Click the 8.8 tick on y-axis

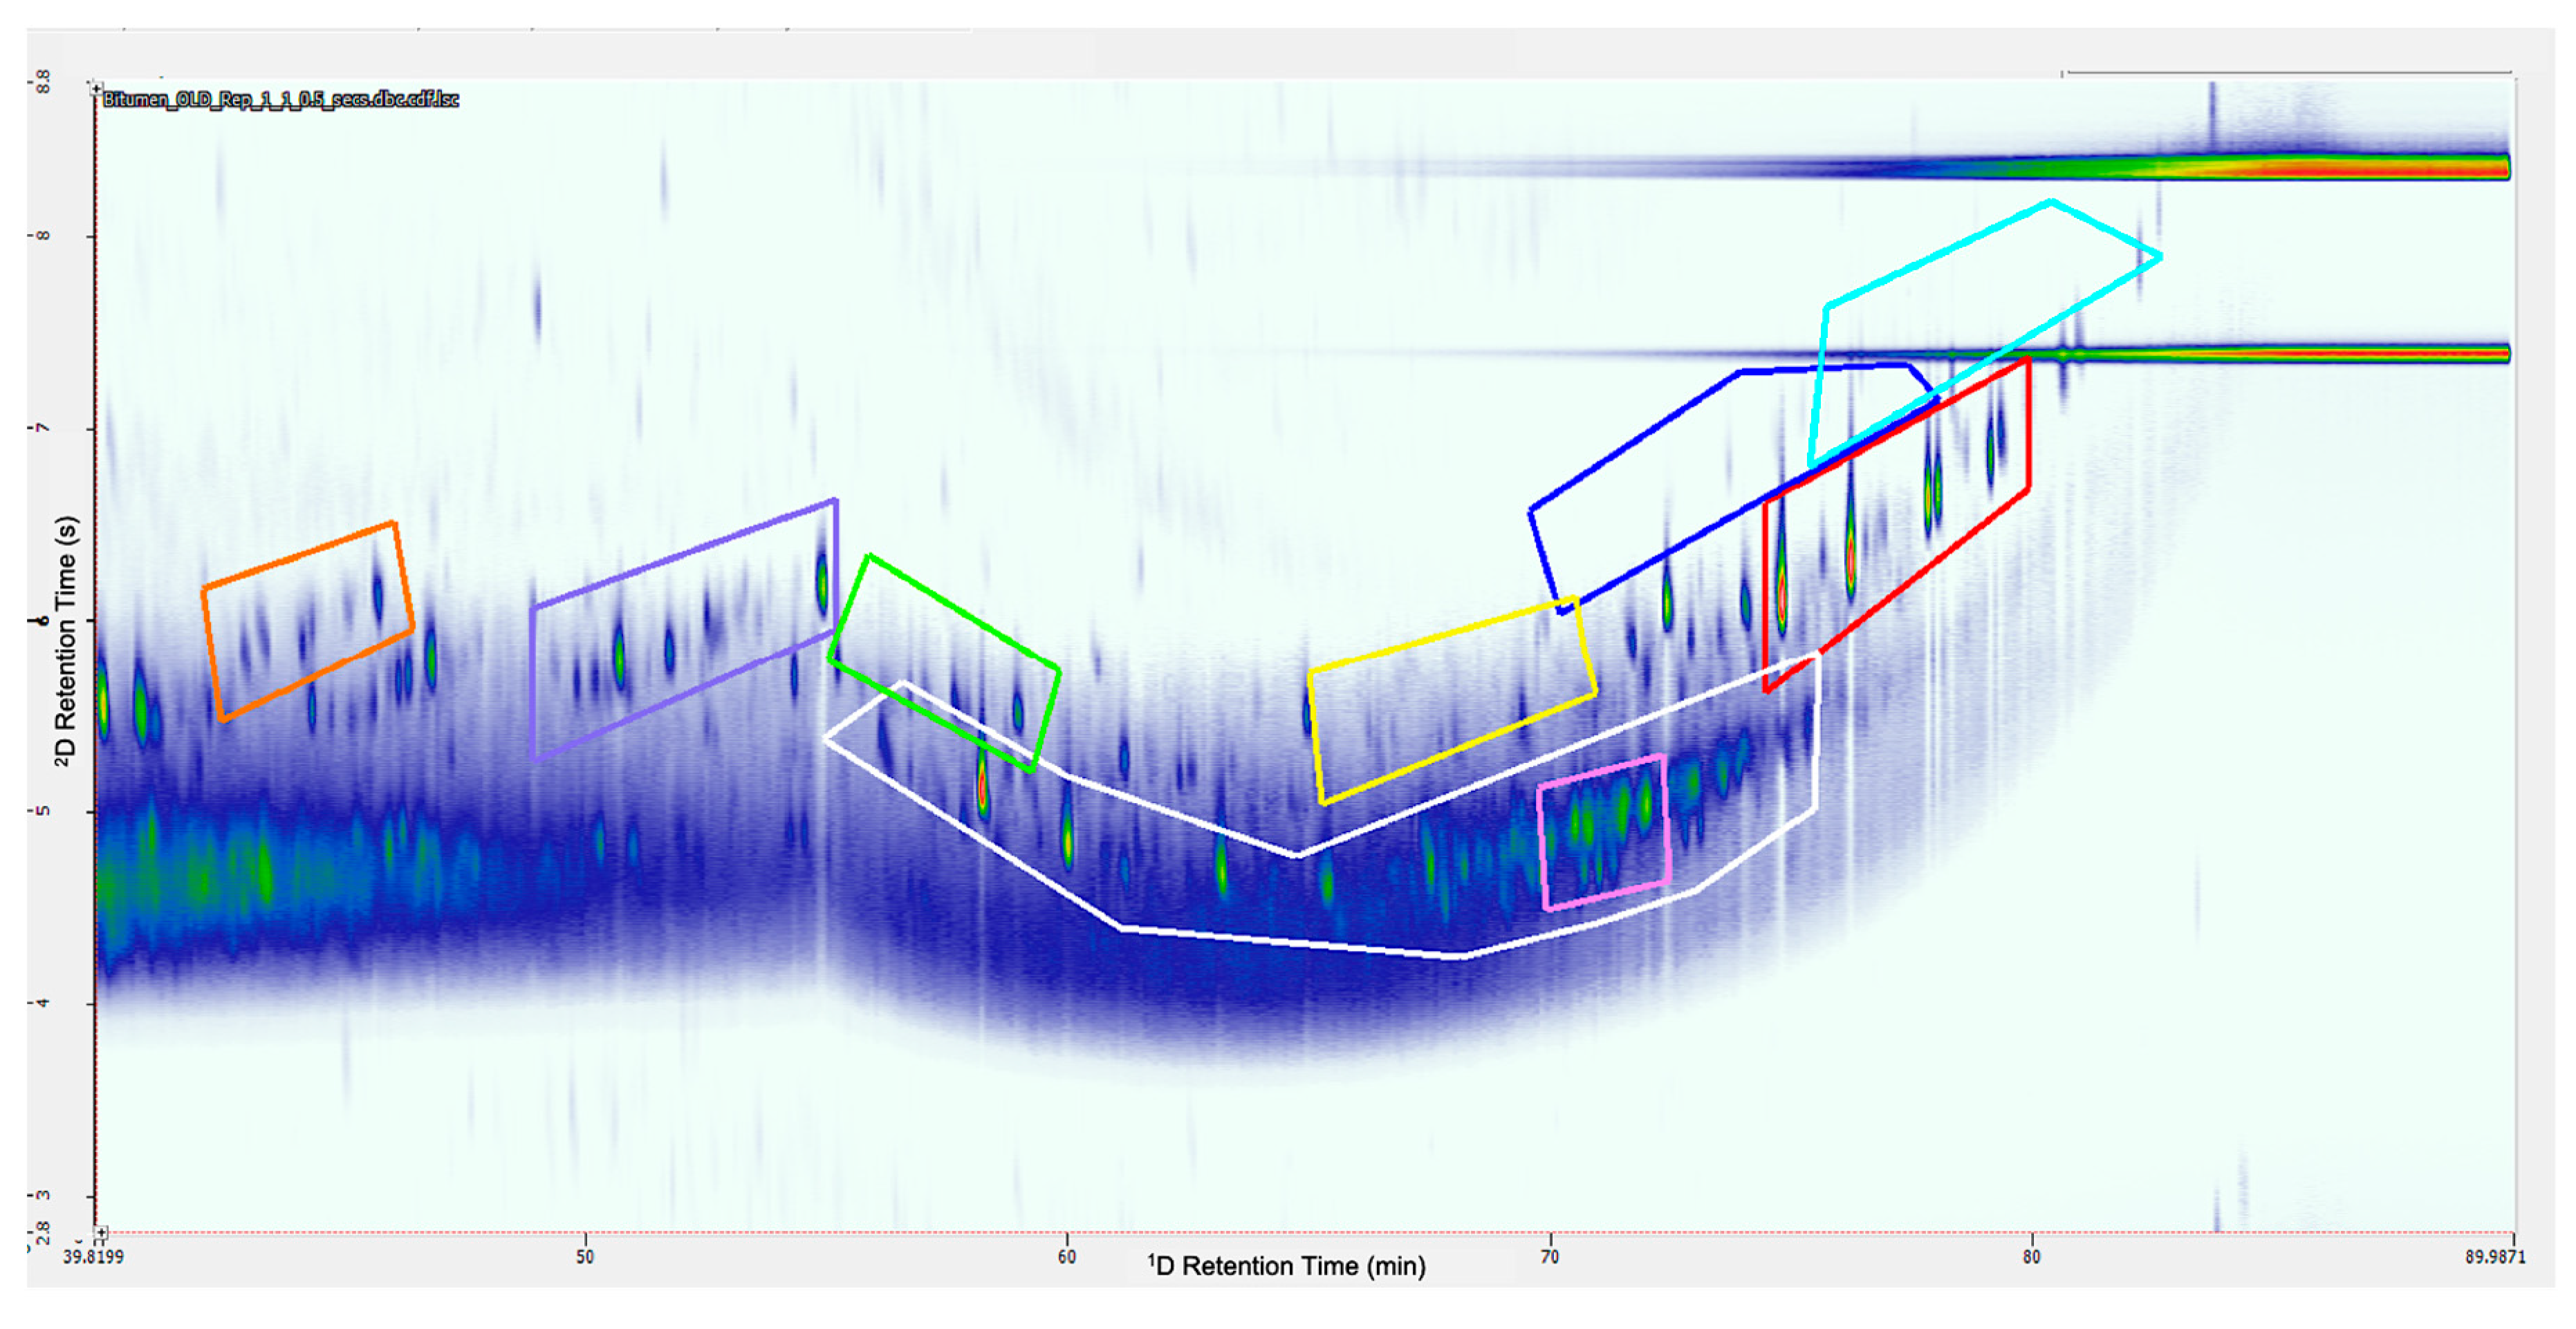click(x=44, y=82)
